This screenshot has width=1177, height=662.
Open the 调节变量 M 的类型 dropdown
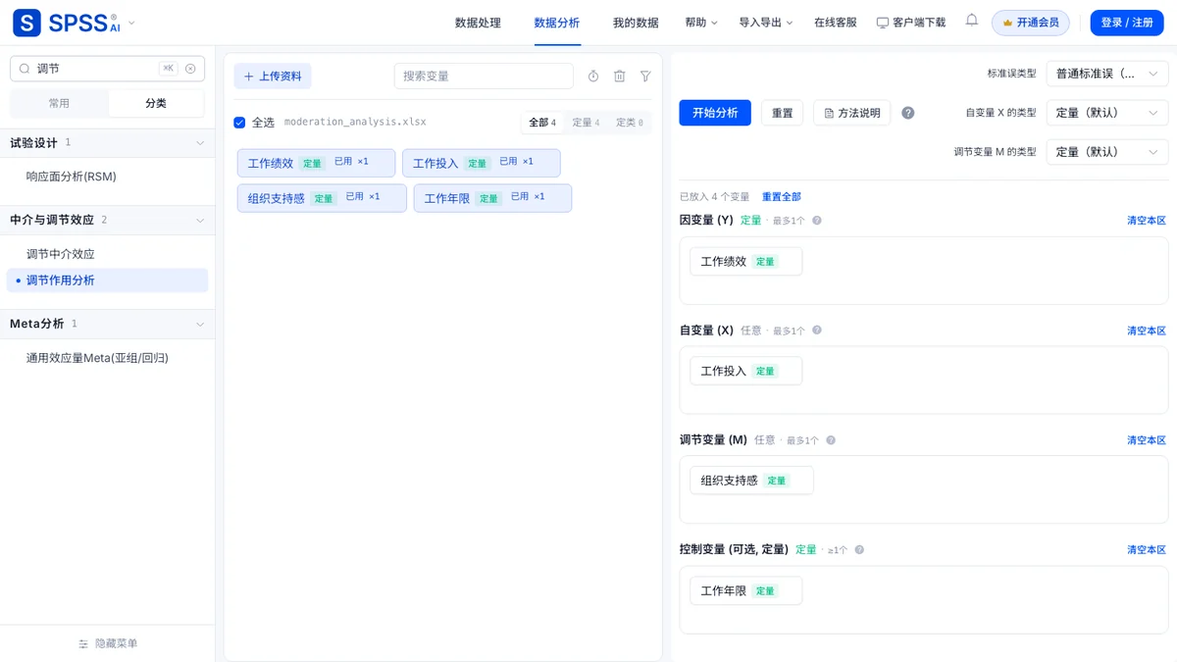[1107, 152]
